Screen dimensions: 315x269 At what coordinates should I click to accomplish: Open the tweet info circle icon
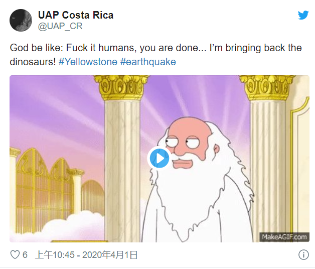coord(303,255)
